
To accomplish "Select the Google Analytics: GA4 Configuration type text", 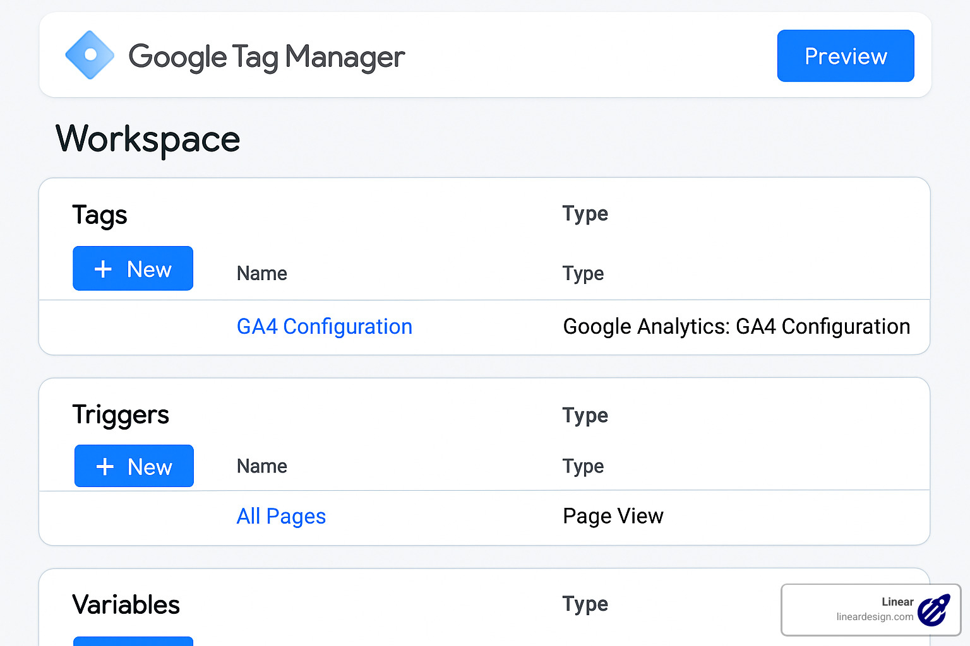I will [736, 326].
